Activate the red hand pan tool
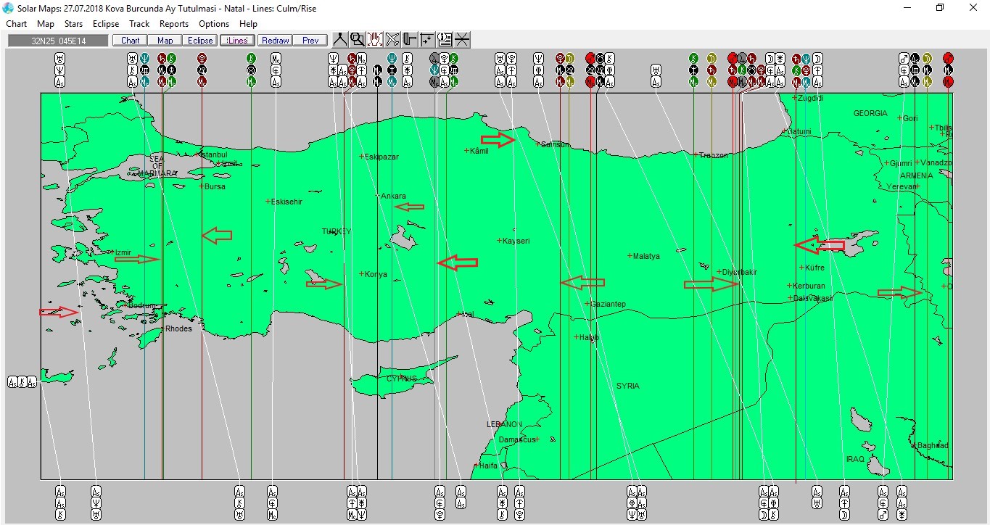This screenshot has width=990, height=525. point(375,40)
